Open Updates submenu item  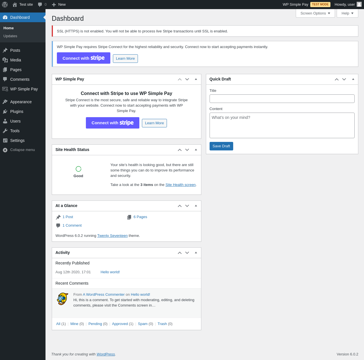[x=10, y=36]
